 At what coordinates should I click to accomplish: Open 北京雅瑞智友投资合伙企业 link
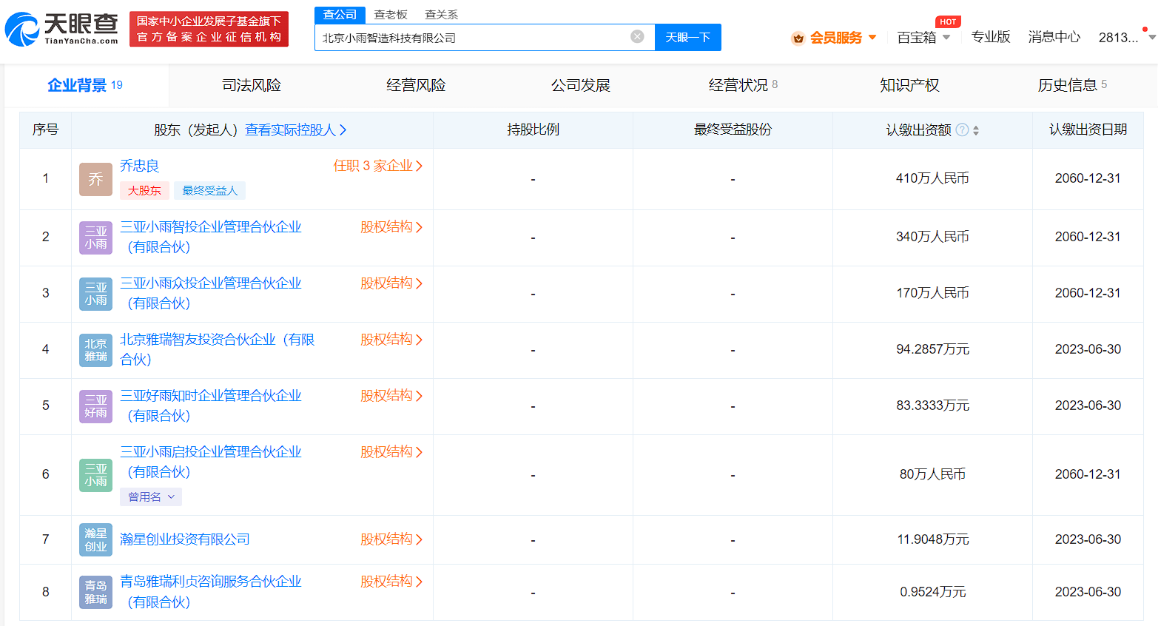218,349
